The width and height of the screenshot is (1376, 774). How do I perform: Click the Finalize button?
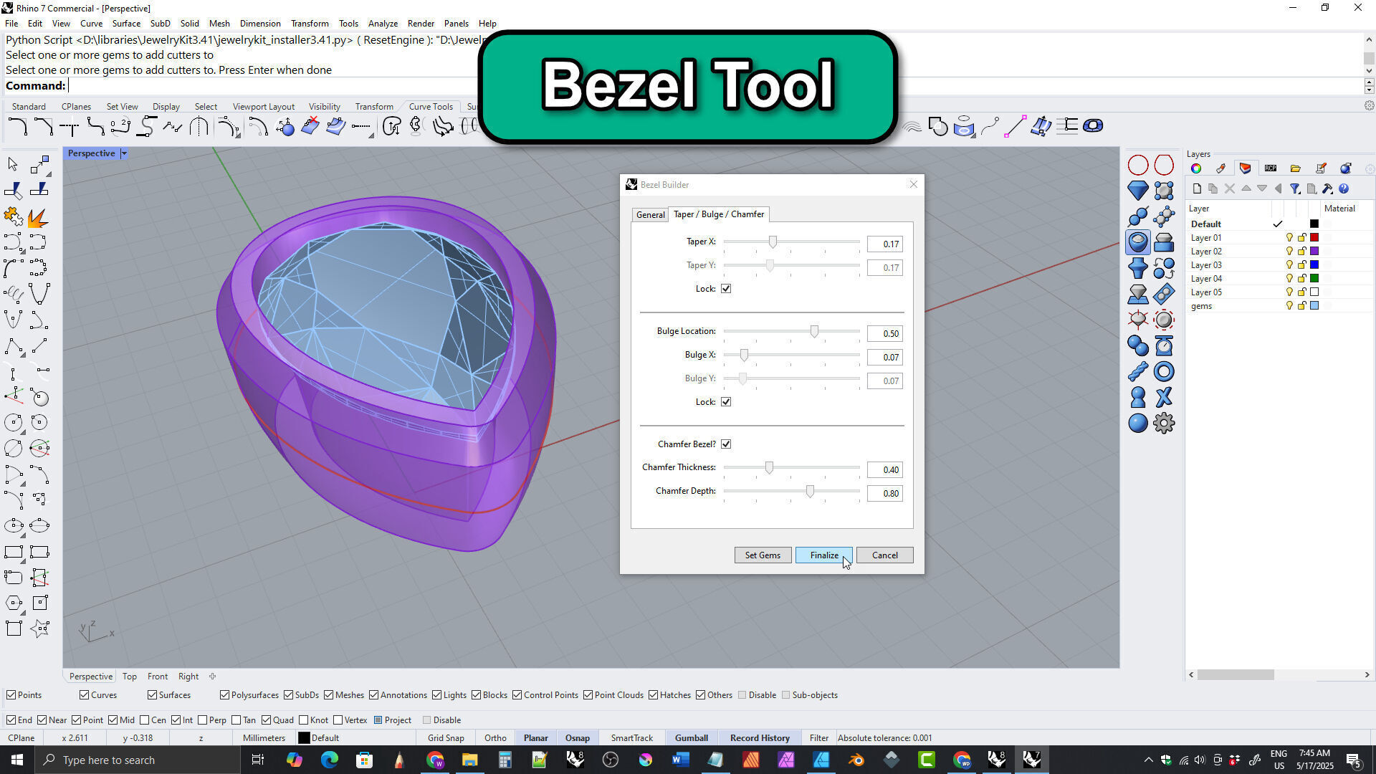coord(823,555)
